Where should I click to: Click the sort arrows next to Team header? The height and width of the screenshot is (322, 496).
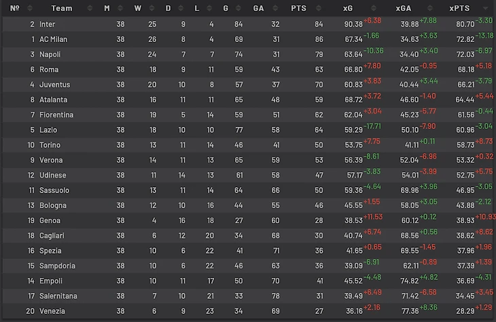tap(91, 9)
